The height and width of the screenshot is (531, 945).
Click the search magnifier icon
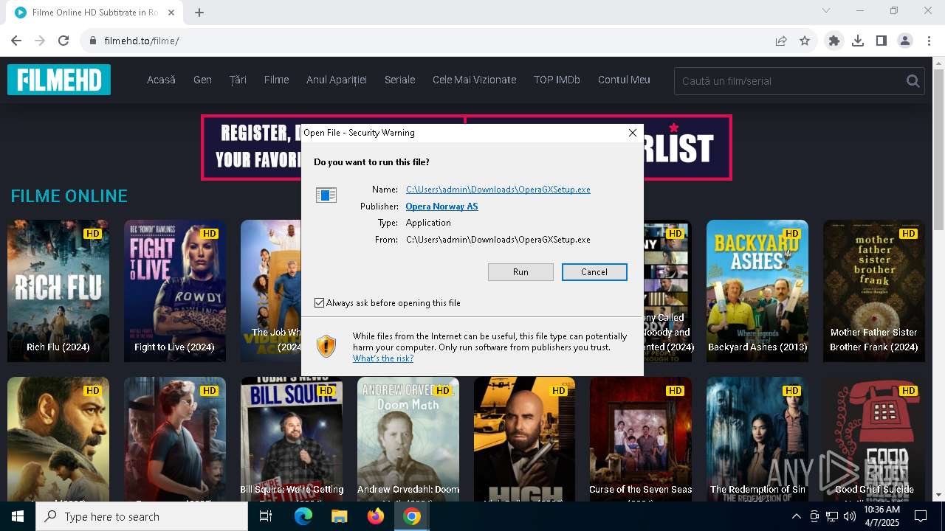coord(913,81)
